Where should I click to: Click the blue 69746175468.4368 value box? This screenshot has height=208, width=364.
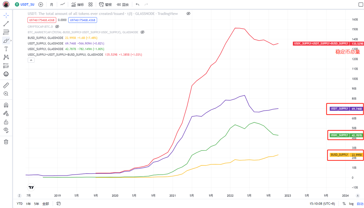[83, 20]
